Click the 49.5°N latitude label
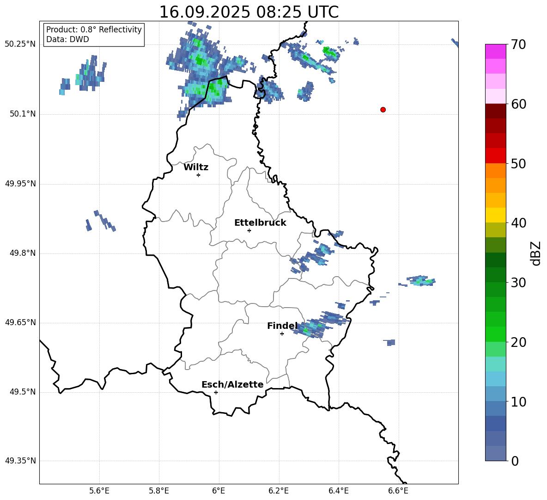Image resolution: width=547 pixels, height=500 pixels. (23, 392)
